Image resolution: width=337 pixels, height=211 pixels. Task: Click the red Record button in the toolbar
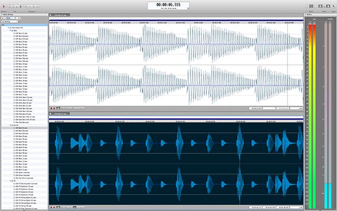coord(3,6)
